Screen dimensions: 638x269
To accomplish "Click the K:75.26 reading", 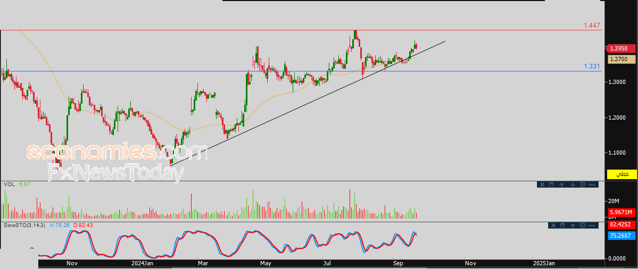I will 60,225.
